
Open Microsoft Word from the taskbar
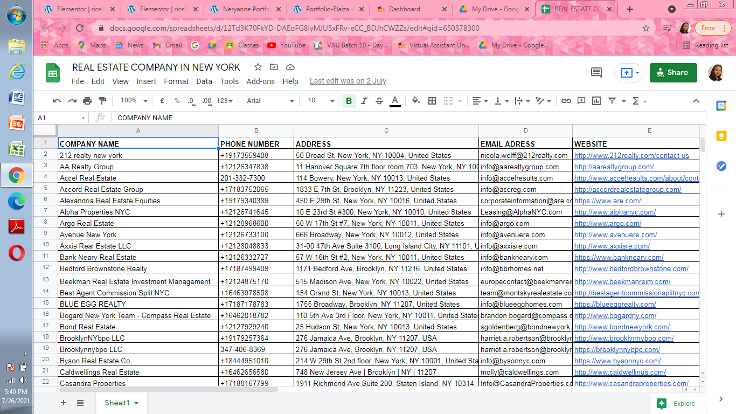tap(16, 98)
